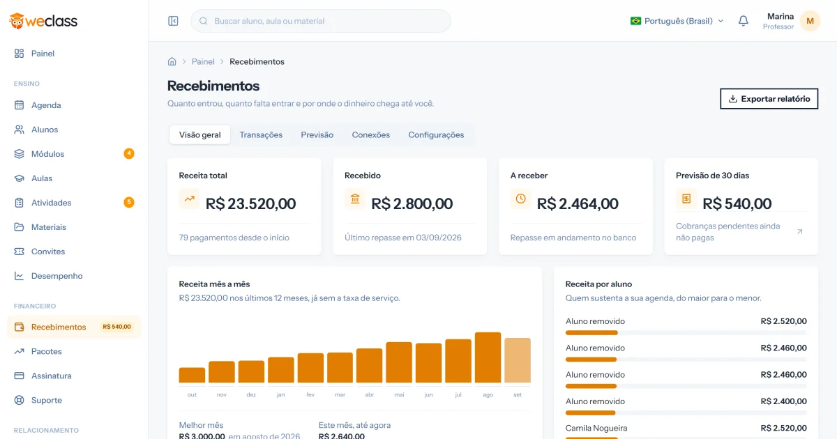The image size is (837, 439).
Task: Click progress bar of Aluno removido R$ 2.400,00
Action: pyautogui.click(x=686, y=413)
